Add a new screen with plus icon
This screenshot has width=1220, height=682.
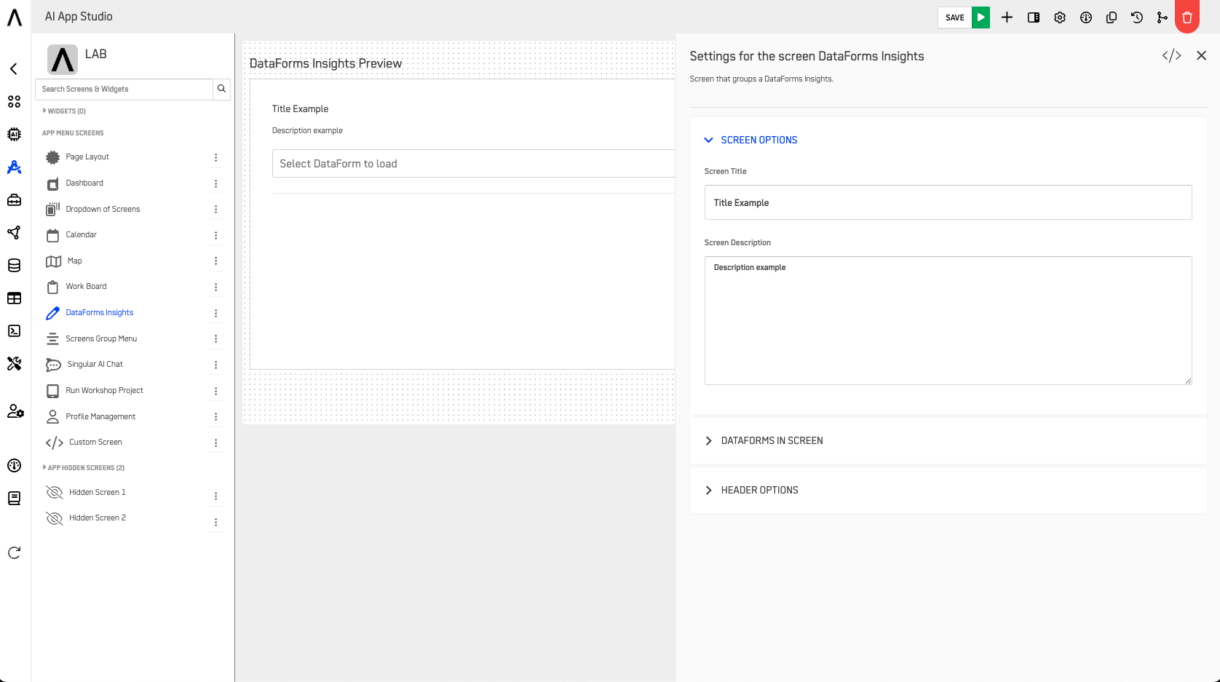pos(1007,17)
